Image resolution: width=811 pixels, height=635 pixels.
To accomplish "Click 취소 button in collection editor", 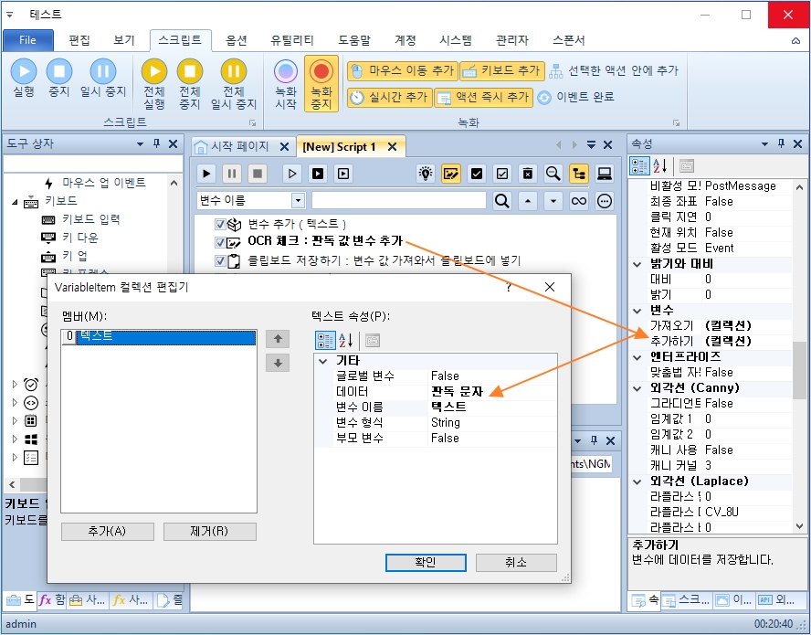I will [516, 563].
